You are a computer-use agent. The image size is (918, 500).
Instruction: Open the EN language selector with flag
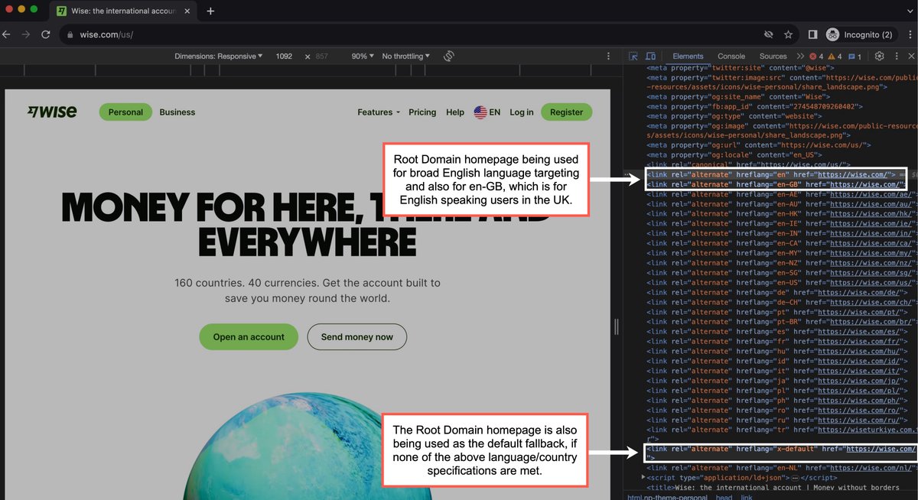click(x=487, y=112)
